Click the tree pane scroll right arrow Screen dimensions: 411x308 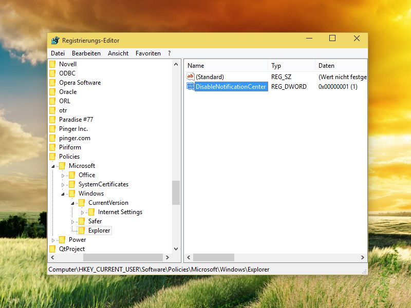click(167, 258)
